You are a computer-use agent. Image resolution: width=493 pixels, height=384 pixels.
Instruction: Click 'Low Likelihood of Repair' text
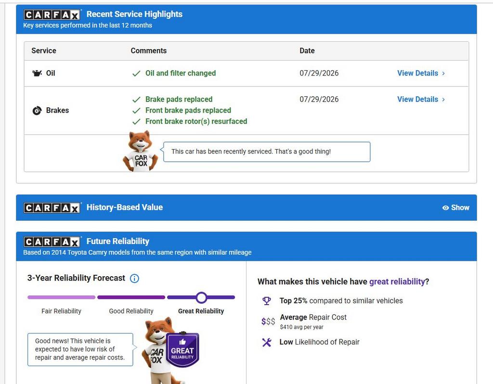click(x=320, y=342)
